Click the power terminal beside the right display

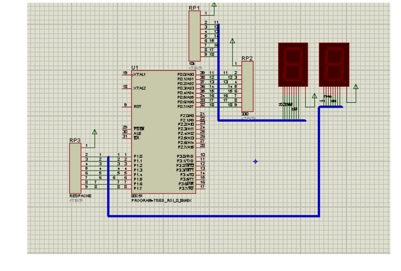click(355, 87)
